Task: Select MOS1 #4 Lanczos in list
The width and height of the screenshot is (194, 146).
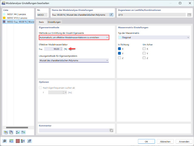Action: tap(18, 14)
